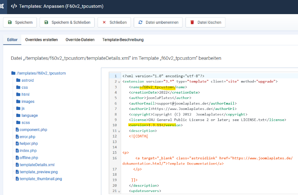Expand the js folder
The image size is (298, 195).
(x=23, y=108)
